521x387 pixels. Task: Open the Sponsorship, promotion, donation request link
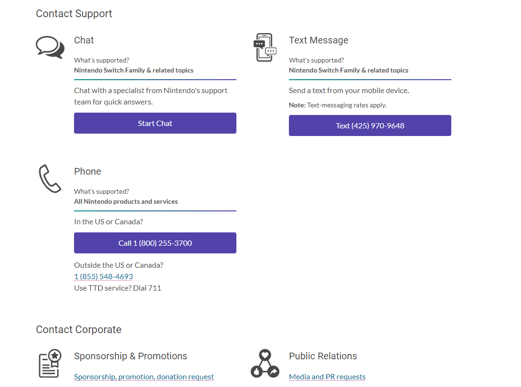point(144,377)
